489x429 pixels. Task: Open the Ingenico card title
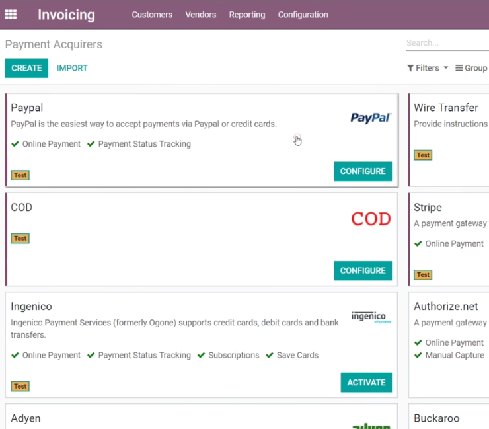click(x=32, y=307)
